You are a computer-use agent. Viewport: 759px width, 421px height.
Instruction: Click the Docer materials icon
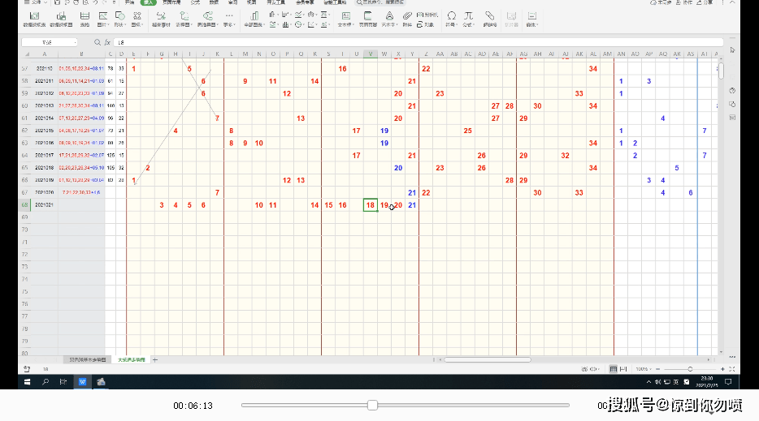[x=161, y=19]
